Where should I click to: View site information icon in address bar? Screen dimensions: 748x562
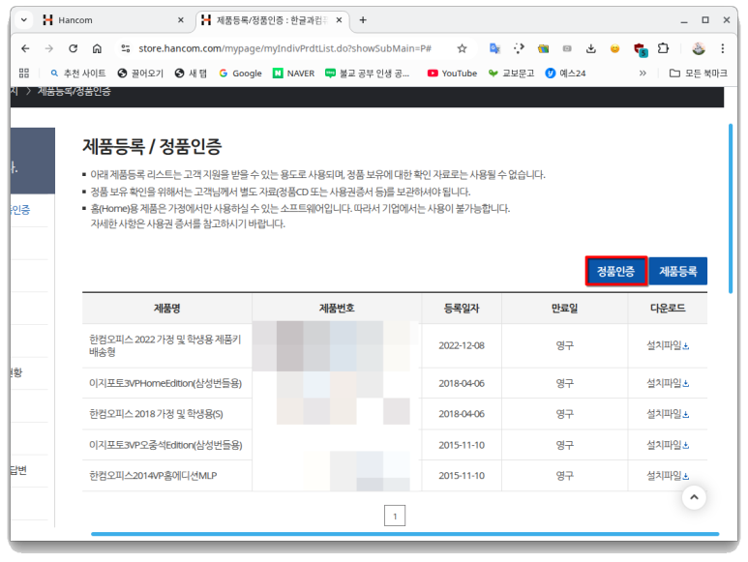[x=126, y=48]
